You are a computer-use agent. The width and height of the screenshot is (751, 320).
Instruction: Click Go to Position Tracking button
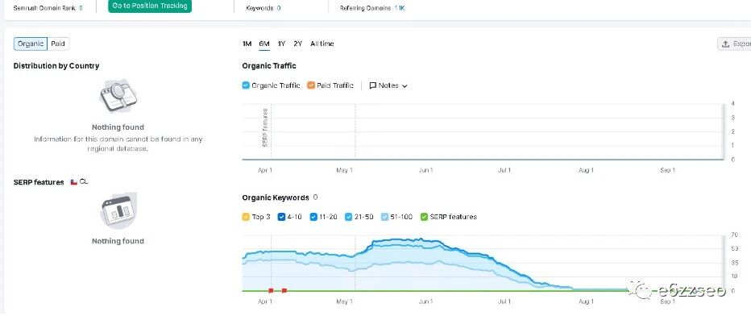150,6
